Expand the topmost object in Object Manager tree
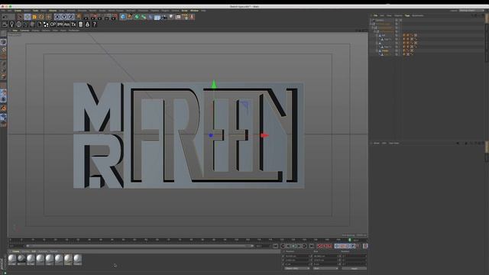Viewport: 489px width, 275px height. (371, 21)
